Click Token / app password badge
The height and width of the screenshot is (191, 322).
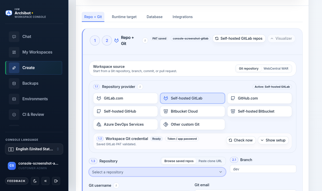point(182,139)
